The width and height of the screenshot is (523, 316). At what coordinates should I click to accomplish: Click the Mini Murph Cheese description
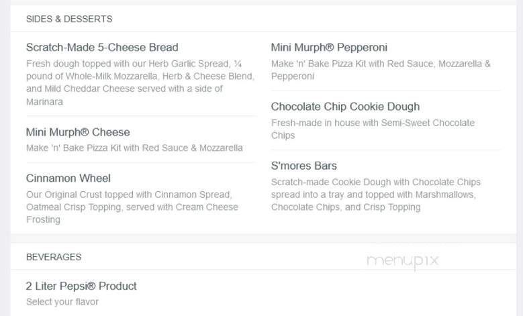[134, 148]
